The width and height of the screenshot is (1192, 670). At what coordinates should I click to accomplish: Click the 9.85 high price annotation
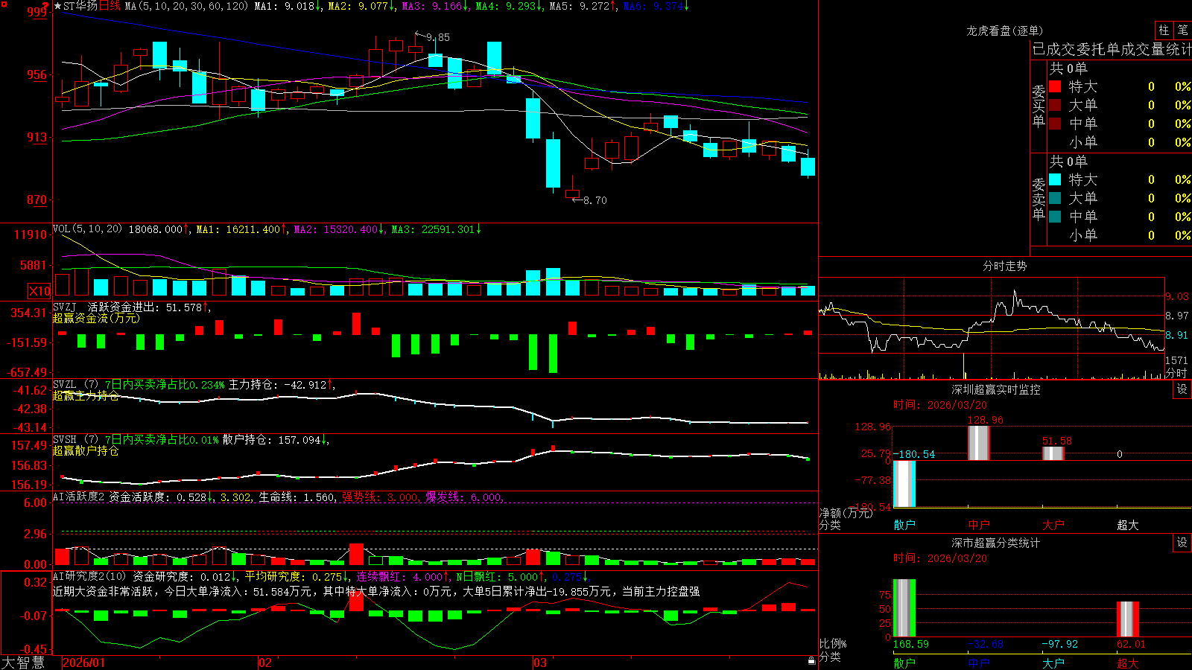(438, 37)
